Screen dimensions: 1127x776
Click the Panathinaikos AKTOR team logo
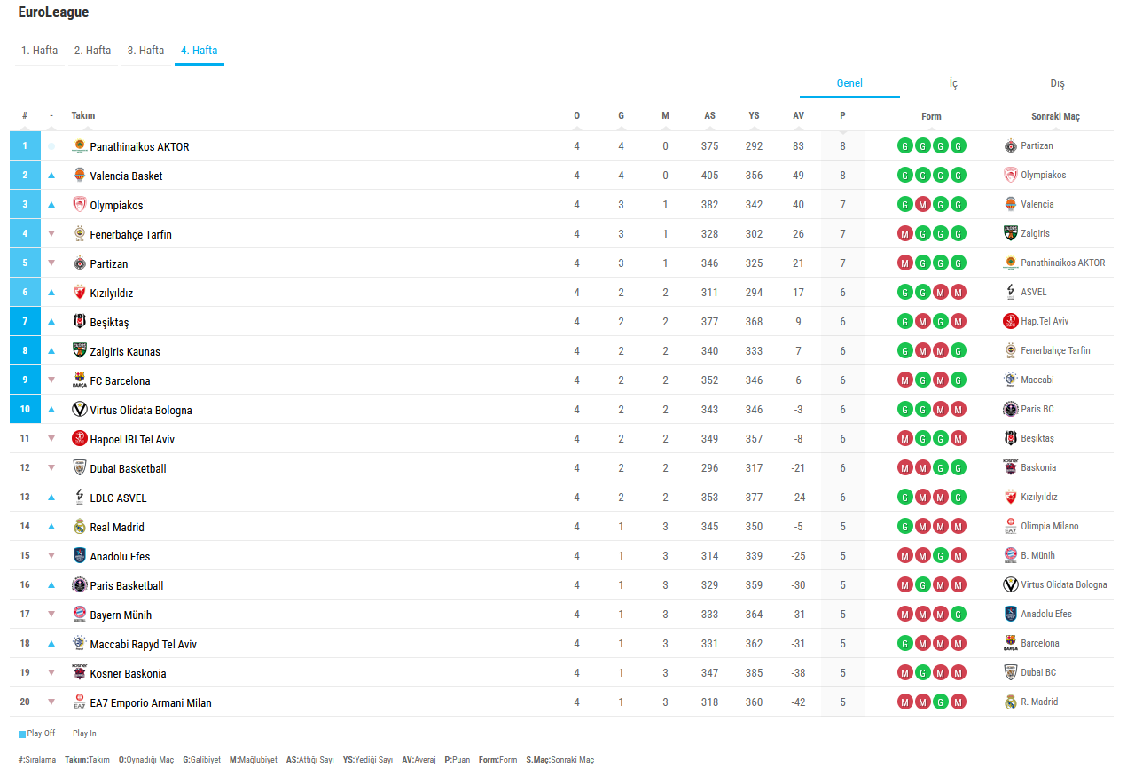pyautogui.click(x=79, y=146)
